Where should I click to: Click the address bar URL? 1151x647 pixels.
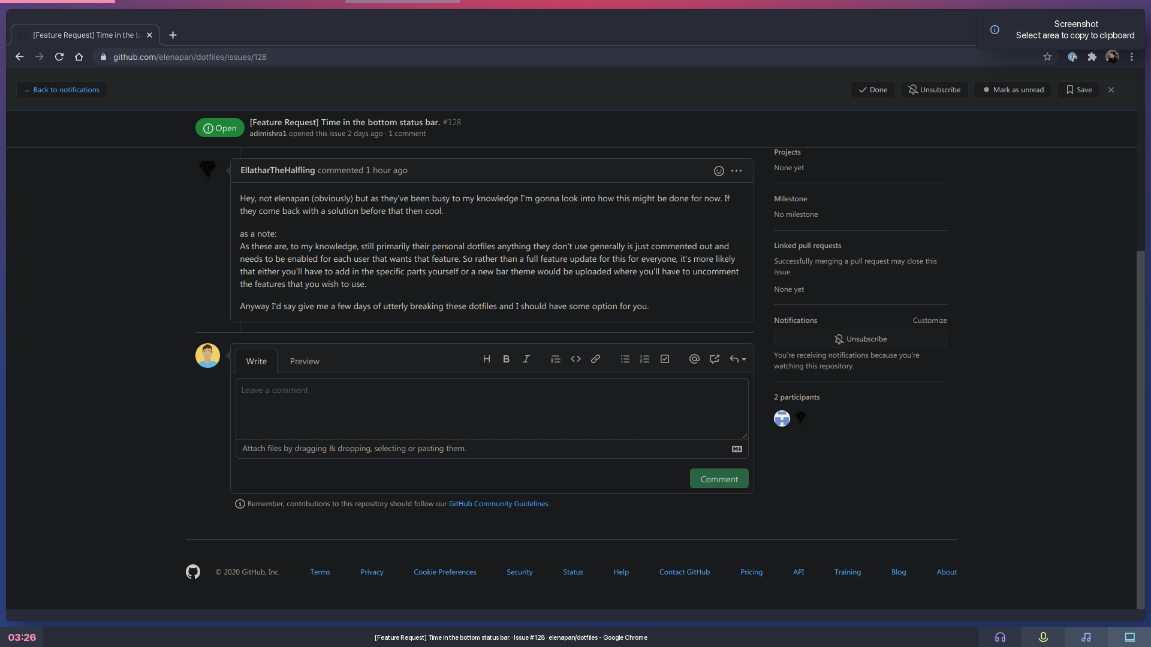tap(189, 57)
